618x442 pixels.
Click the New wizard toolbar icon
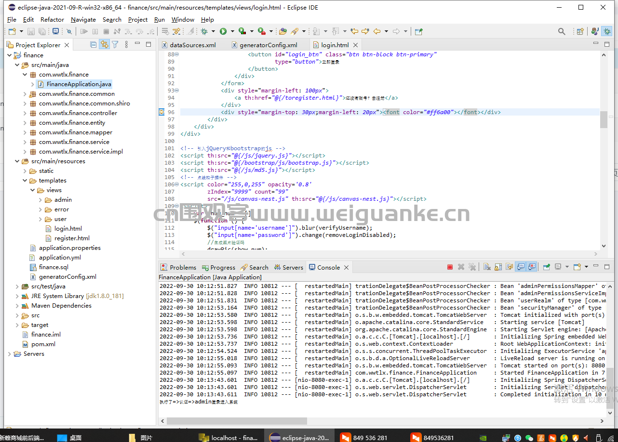coord(12,31)
